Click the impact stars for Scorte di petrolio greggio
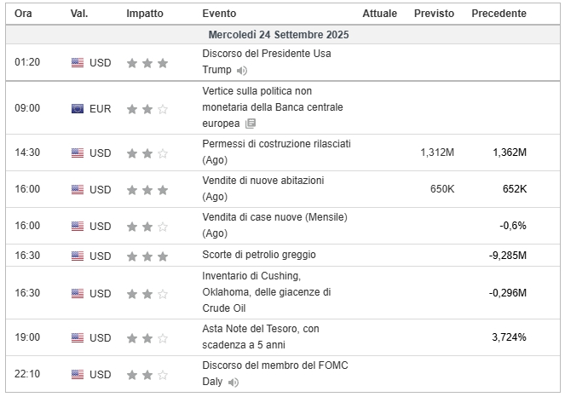 147,256
